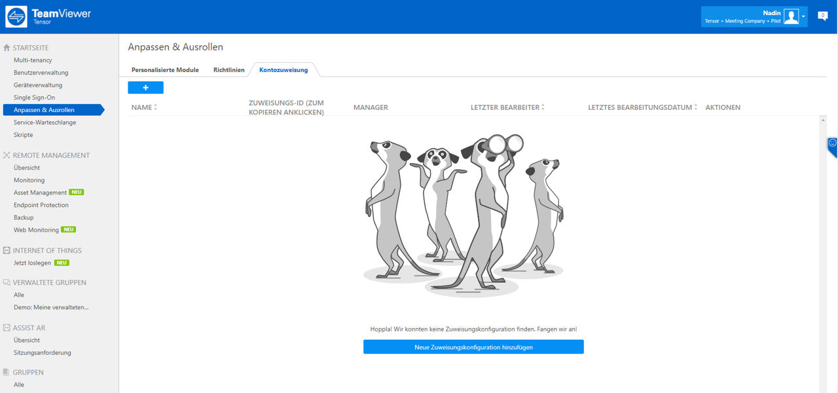Screen dimensions: 838x393
Task: Click the Startseite home icon
Action: (7, 48)
